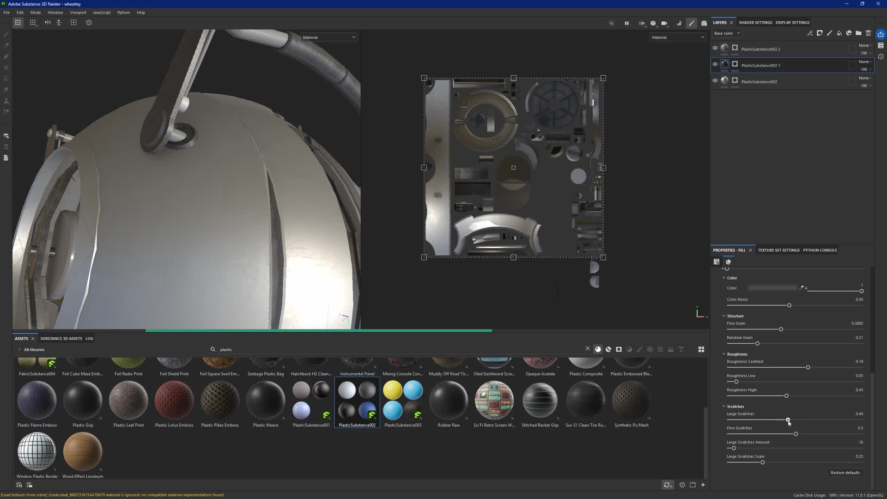
Task: Select the Paint brush tool in the left toolbar
Action: 6,34
